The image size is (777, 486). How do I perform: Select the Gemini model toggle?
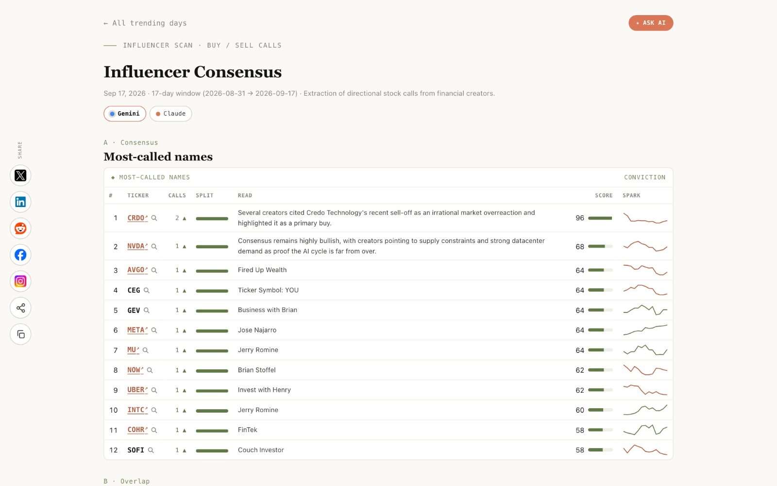125,114
